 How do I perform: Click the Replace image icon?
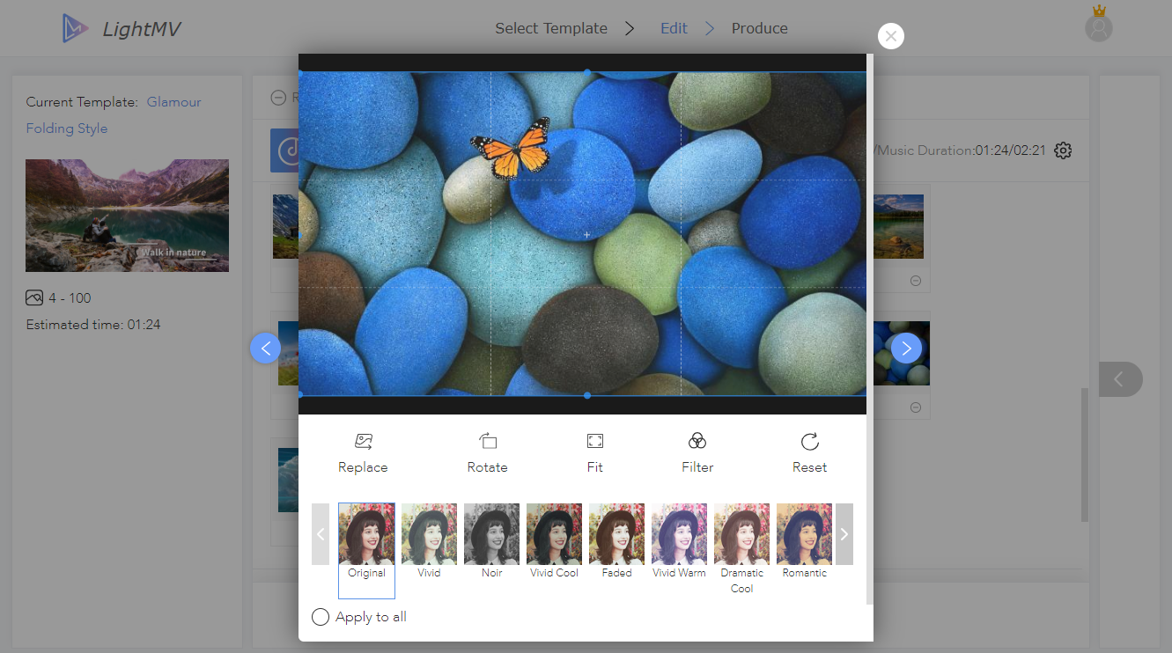[363, 442]
